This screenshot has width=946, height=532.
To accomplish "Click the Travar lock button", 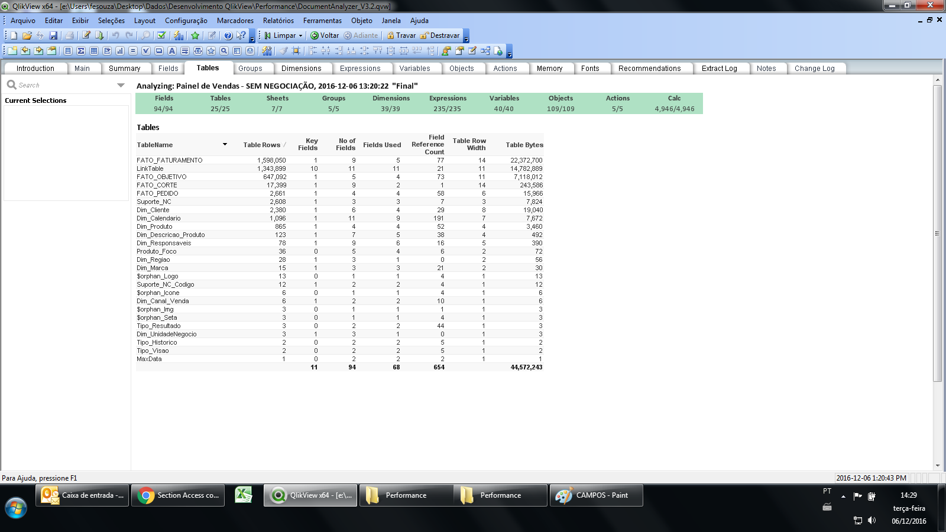I will point(401,35).
